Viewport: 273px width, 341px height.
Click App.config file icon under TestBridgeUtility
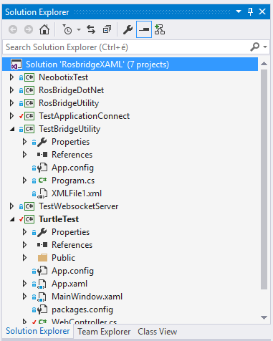click(42, 168)
